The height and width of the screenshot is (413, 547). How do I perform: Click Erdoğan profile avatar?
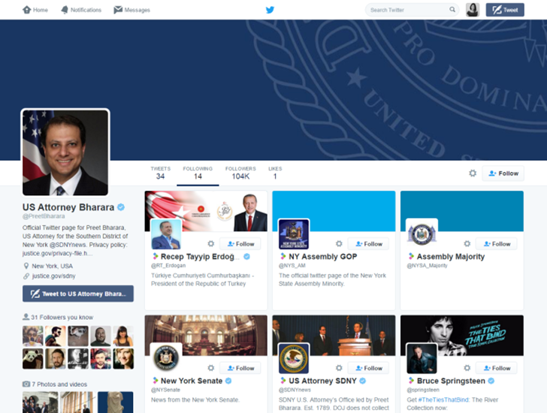tap(166, 234)
